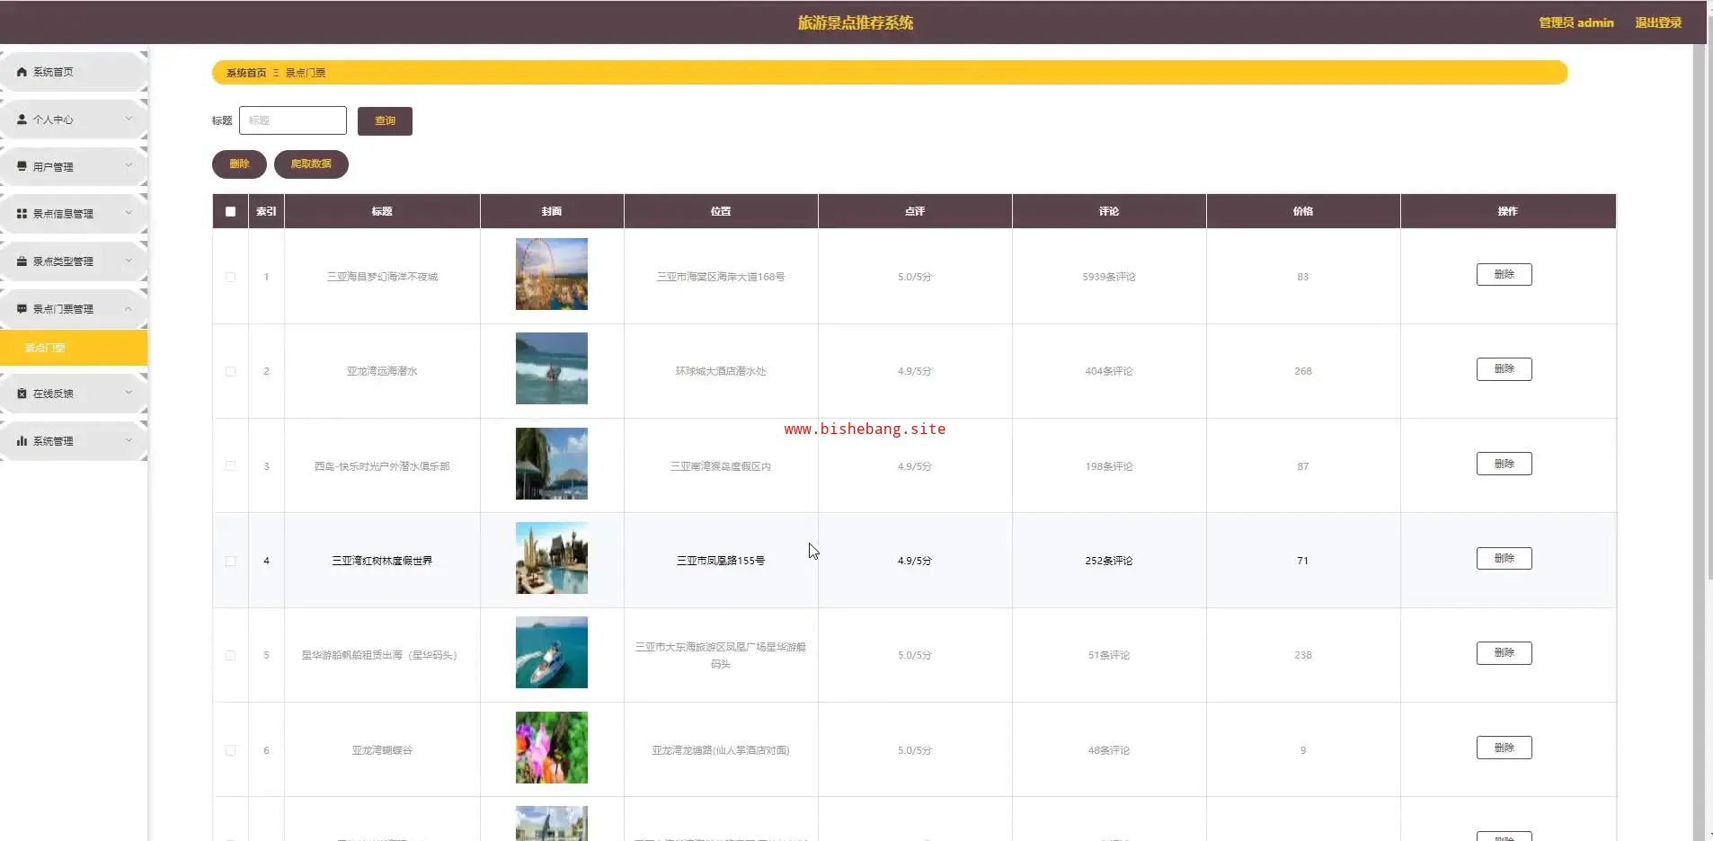The width and height of the screenshot is (1713, 841).
Task: Delete the 星华游船帆船租赁出海 row
Action: pyautogui.click(x=1504, y=653)
